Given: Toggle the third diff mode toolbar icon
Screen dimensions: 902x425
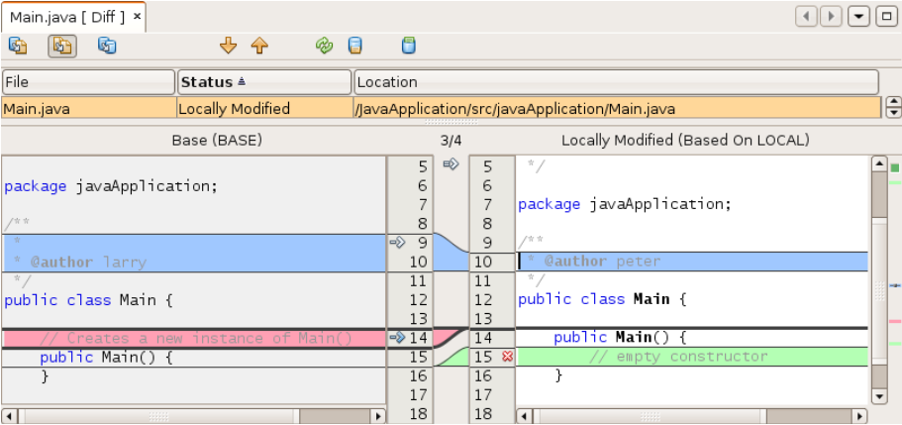Looking at the screenshot, I should (x=107, y=46).
